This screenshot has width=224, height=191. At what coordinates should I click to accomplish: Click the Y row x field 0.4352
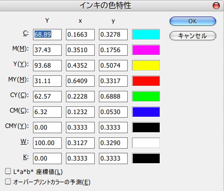(80, 66)
